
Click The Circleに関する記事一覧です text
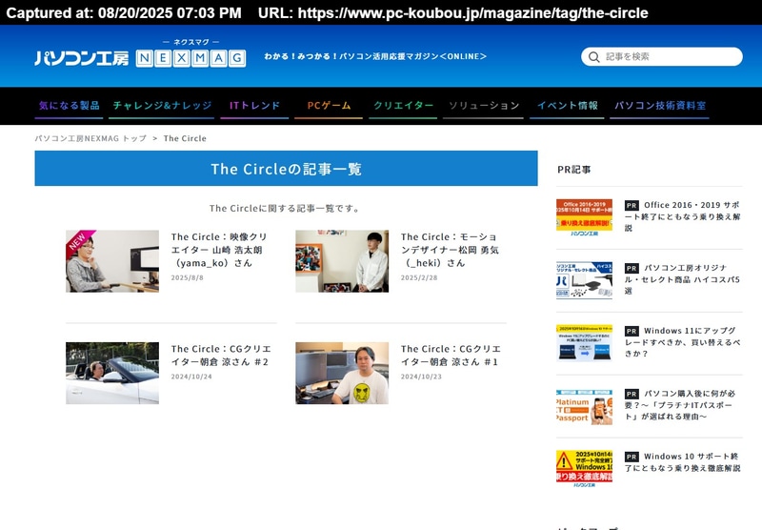coord(286,208)
